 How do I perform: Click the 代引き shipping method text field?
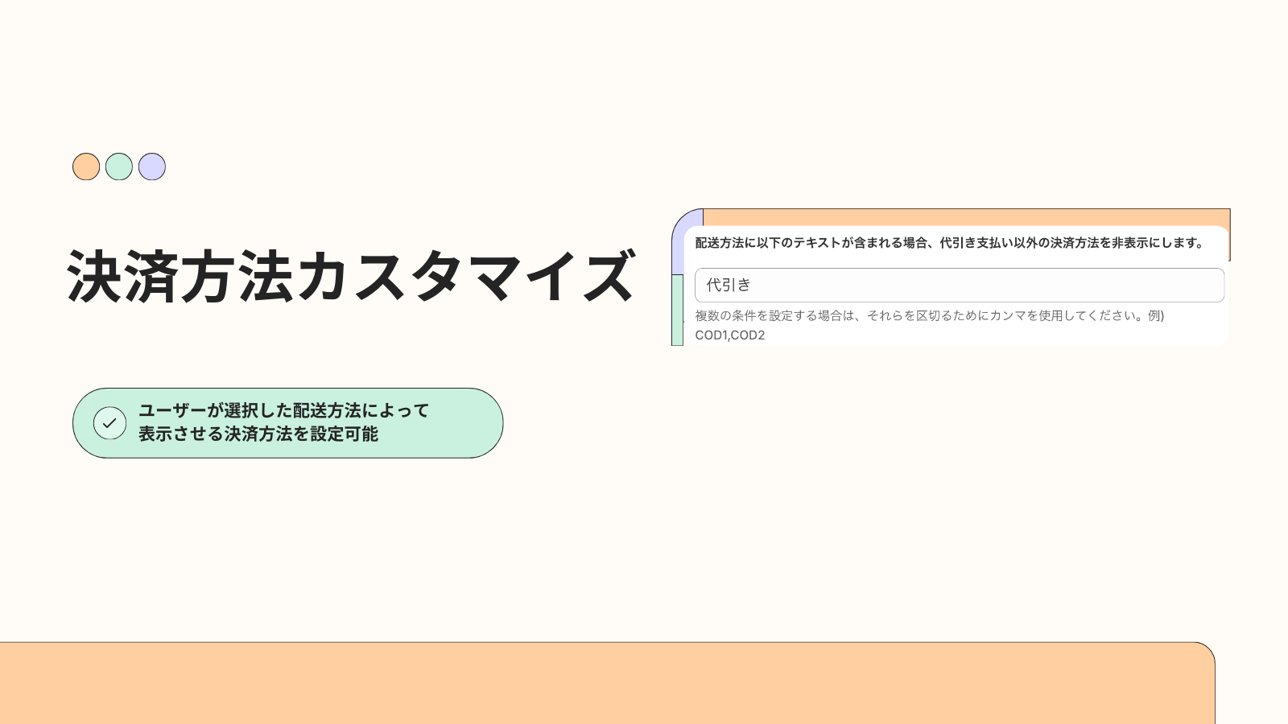(x=960, y=285)
